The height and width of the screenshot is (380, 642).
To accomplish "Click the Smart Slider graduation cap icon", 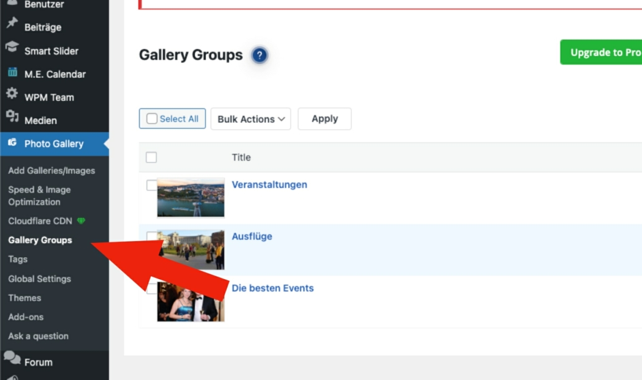I will point(12,48).
